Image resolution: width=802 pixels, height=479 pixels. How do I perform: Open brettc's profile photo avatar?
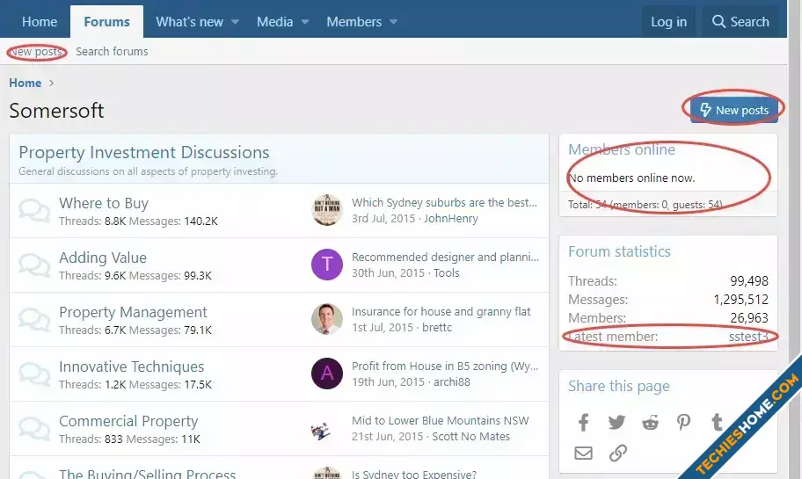(327, 319)
